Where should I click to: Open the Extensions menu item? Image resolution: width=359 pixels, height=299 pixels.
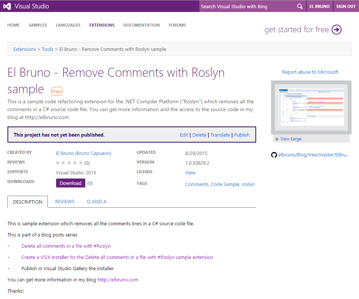point(102,25)
